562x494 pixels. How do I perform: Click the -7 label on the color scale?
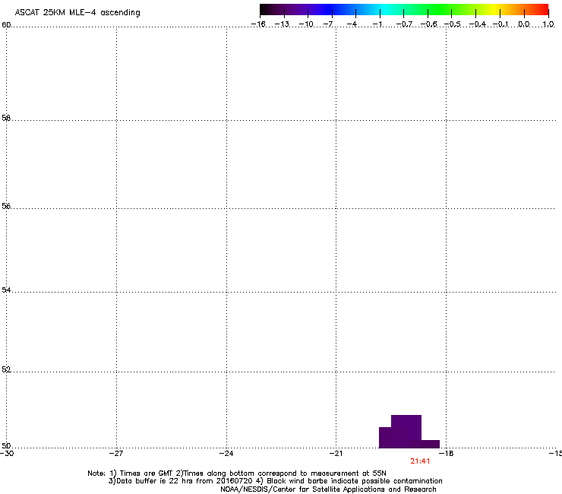[328, 24]
